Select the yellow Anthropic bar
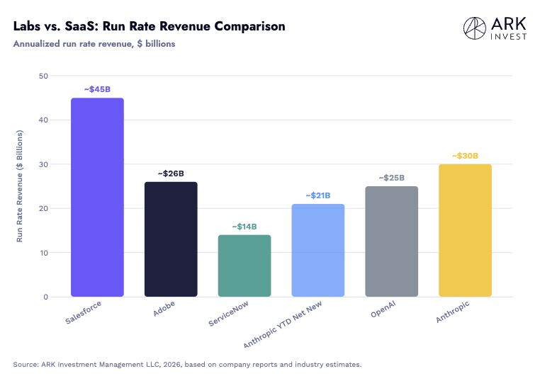 pyautogui.click(x=466, y=230)
